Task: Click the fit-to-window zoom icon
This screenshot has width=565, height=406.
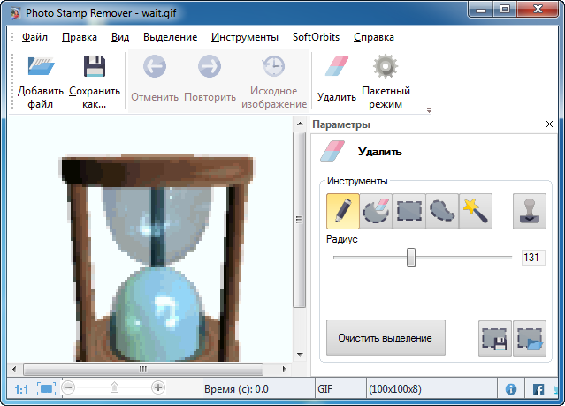Action: click(47, 388)
